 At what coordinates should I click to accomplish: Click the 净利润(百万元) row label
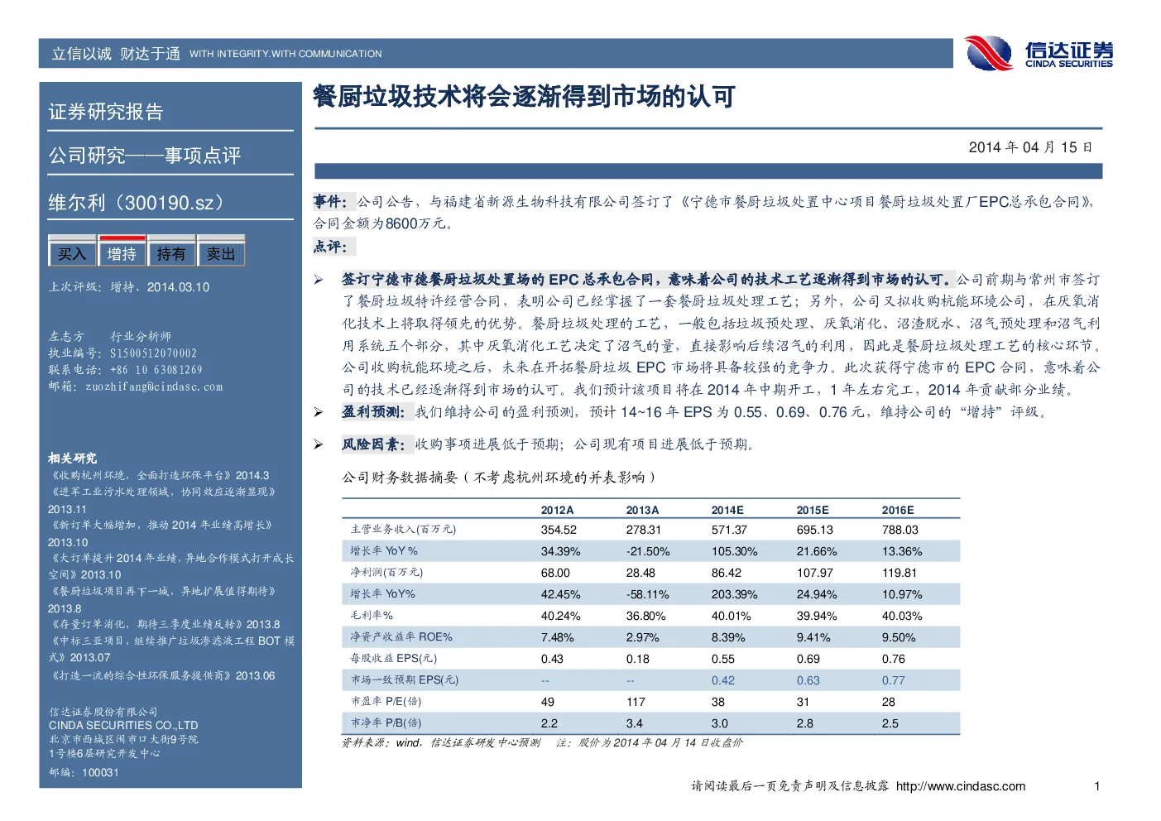coord(386,572)
